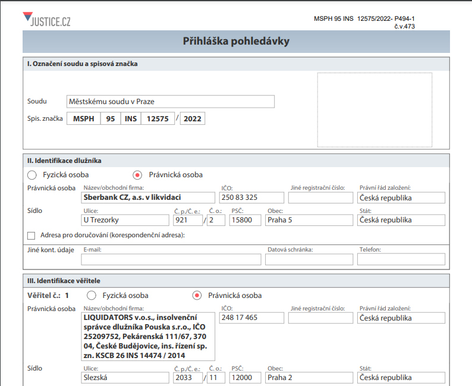Choose Fyzická osoba for creditor (Věřitel)

(x=92, y=295)
